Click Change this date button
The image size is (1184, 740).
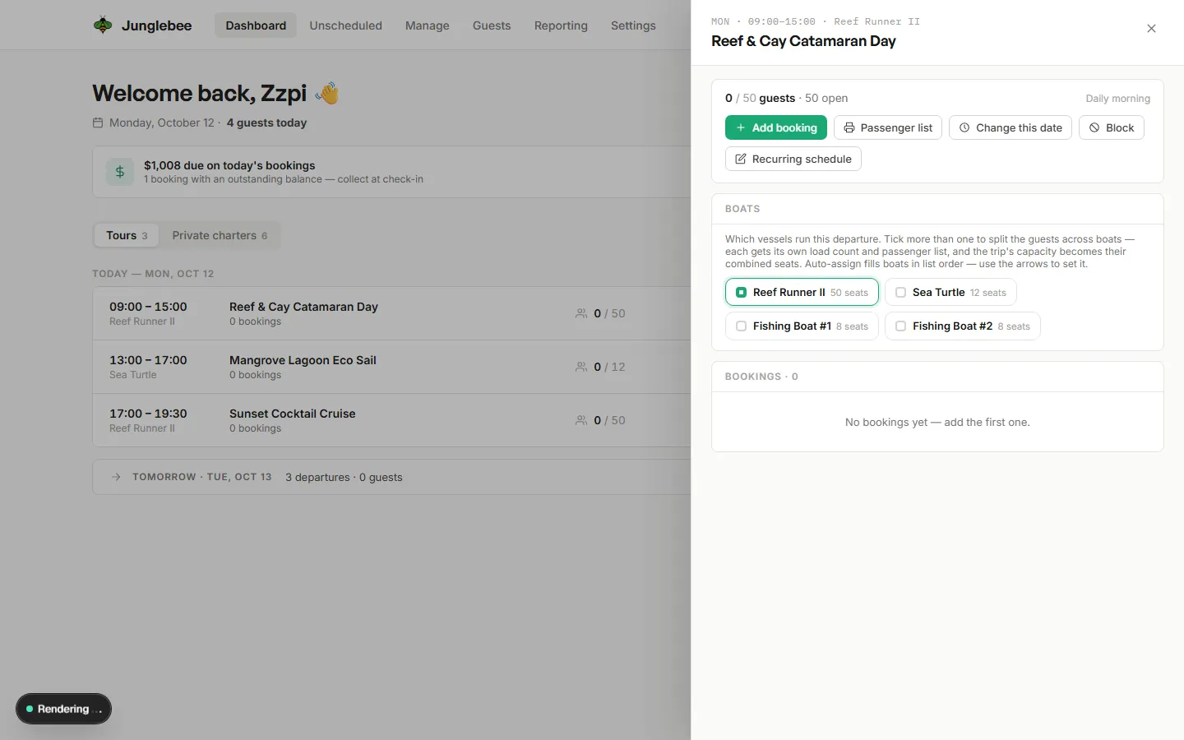tap(1011, 127)
